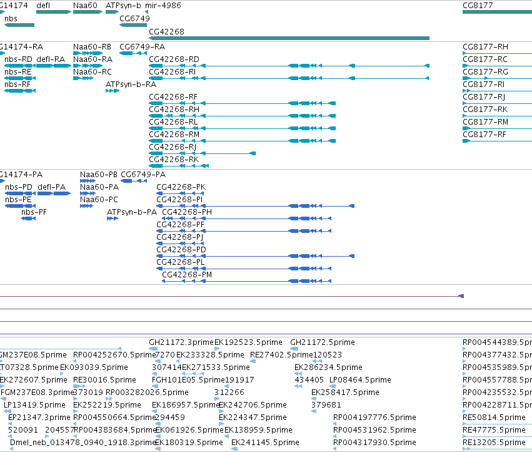Screen dimensions: 532x452
Task: Click transcript defl-RA label
Action: (x=51, y=59)
